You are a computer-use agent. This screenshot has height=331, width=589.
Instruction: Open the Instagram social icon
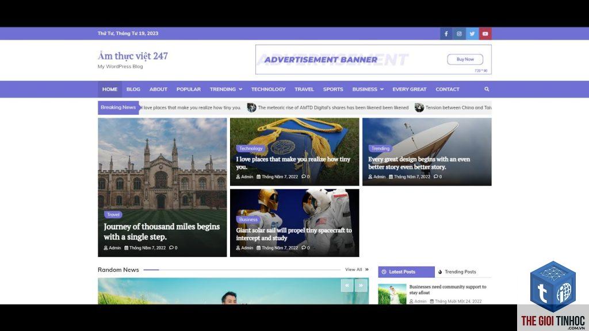pos(459,33)
